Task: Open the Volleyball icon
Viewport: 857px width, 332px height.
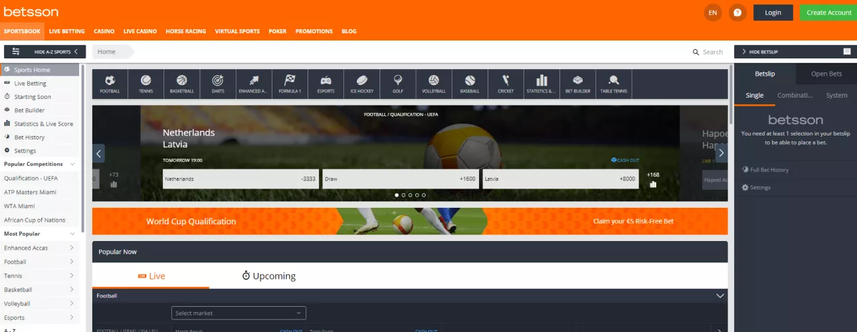Action: pos(434,84)
